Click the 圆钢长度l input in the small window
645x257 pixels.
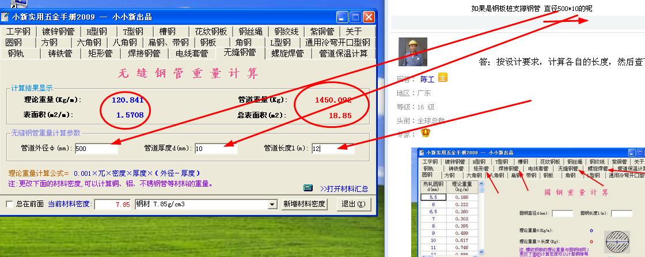(x=621, y=213)
